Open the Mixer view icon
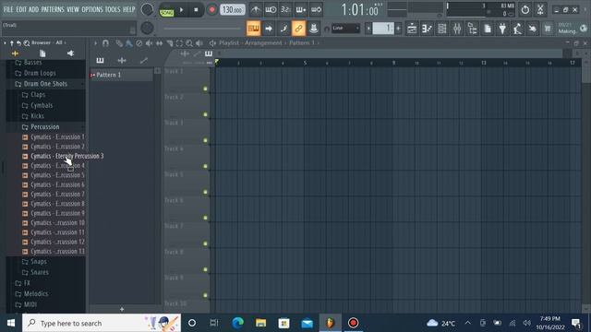This screenshot has width=591, height=332. [x=457, y=29]
